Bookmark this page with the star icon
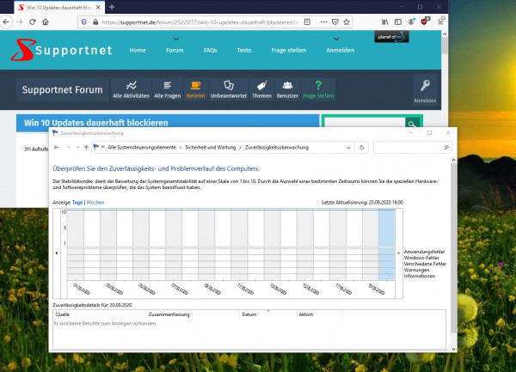The height and width of the screenshot is (372, 516). coord(347,22)
